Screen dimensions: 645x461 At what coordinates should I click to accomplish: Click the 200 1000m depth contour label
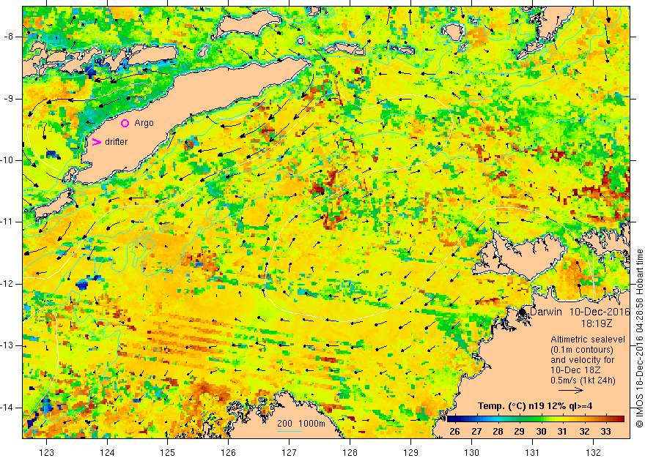pyautogui.click(x=301, y=423)
